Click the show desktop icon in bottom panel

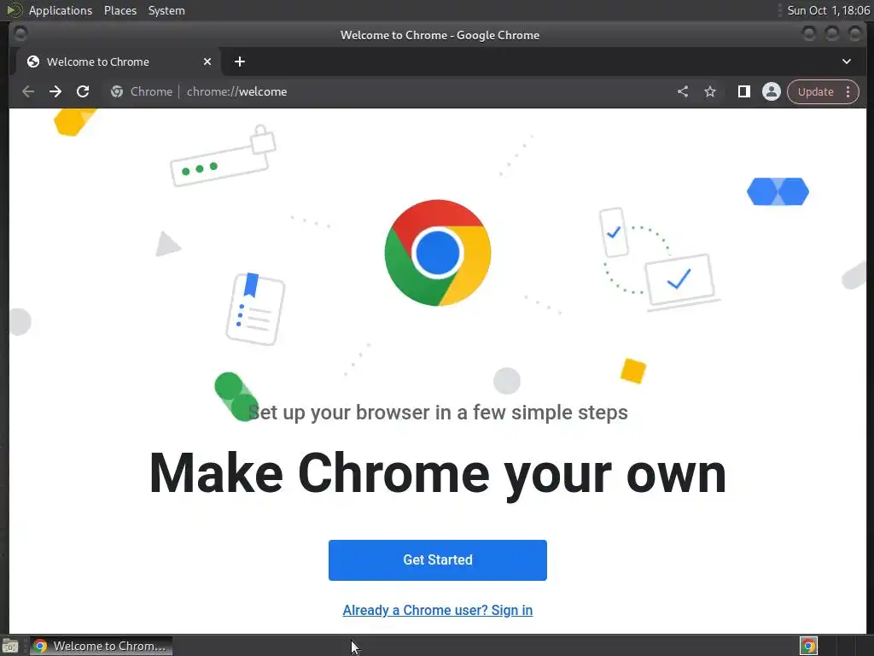click(10, 646)
